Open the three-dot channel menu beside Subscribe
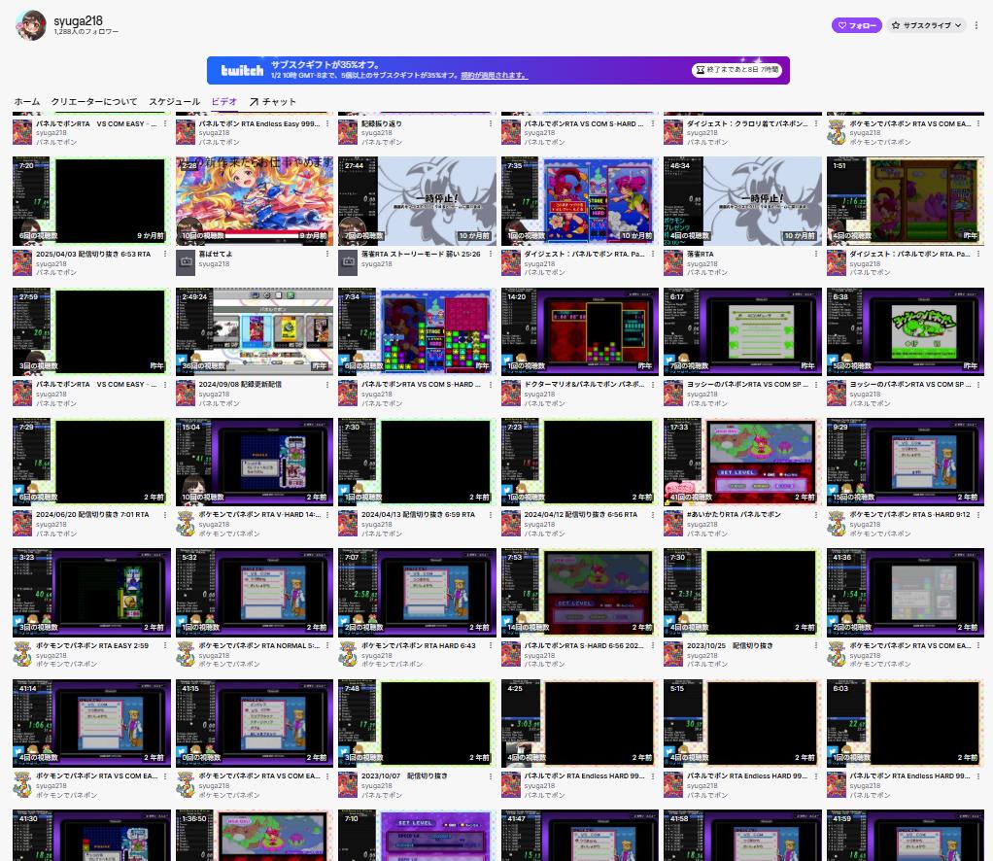This screenshot has width=993, height=861. pos(976,25)
